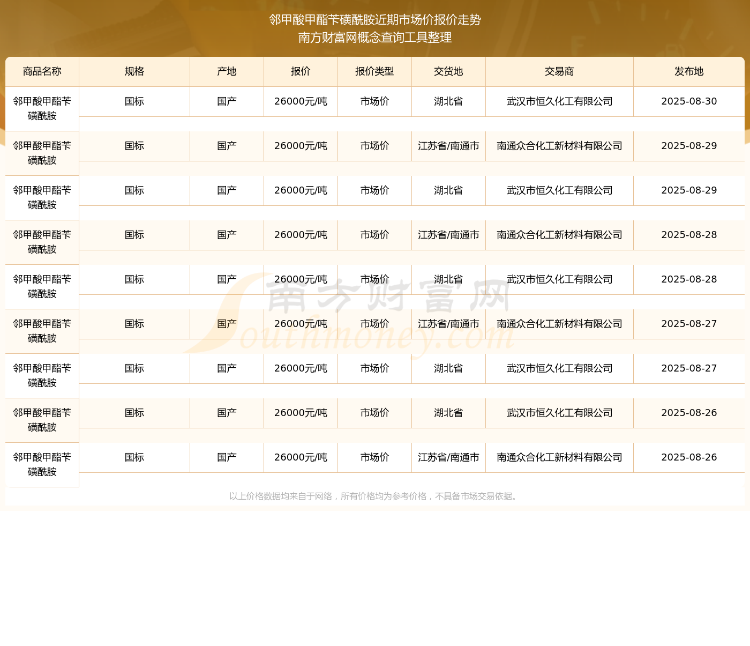750x646 pixels.
Task: Click 国产 in the 2025-08-30 row
Action: point(227,101)
